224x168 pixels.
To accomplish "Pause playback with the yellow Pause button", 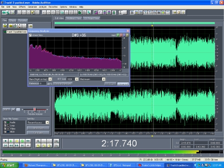I will click(17, 141).
